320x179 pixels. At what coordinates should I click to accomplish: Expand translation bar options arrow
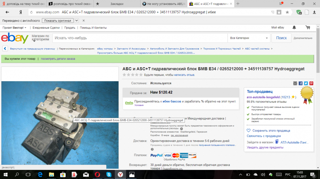pyautogui.click(x=77, y=20)
